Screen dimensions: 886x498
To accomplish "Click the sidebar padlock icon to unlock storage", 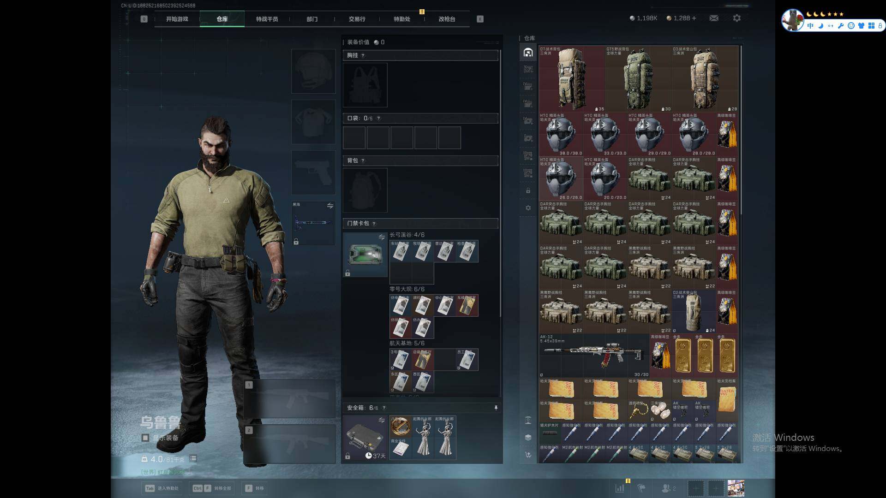I will tap(528, 190).
